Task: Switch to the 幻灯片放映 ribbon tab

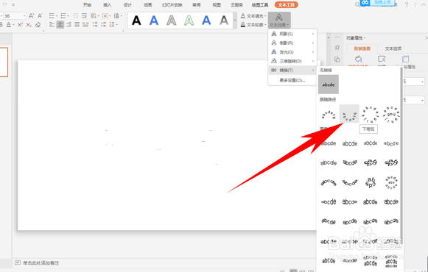Action: pos(172,5)
